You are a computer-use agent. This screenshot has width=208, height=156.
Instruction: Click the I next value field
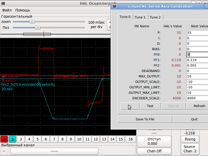(x=197, y=38)
